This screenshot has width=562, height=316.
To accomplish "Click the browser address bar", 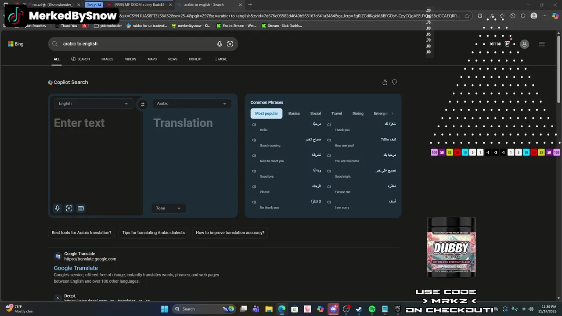I will pos(290,16).
